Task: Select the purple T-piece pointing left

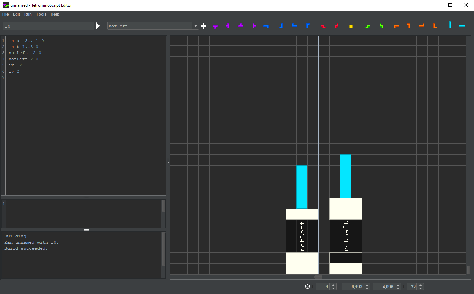Action: click(227, 26)
